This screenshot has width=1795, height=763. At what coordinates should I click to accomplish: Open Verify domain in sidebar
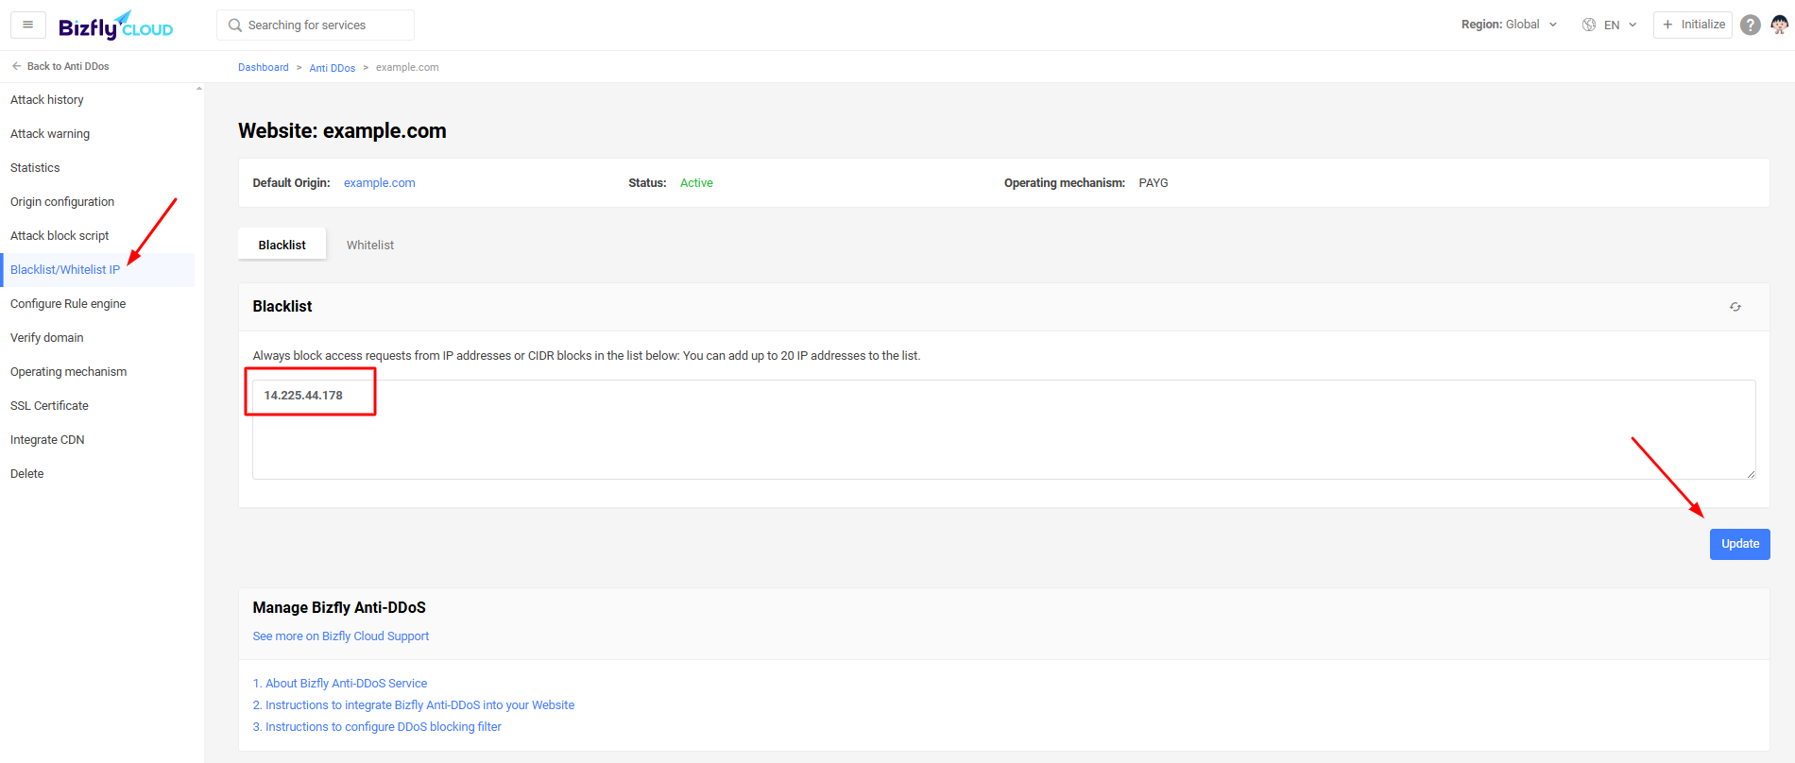[x=47, y=338]
